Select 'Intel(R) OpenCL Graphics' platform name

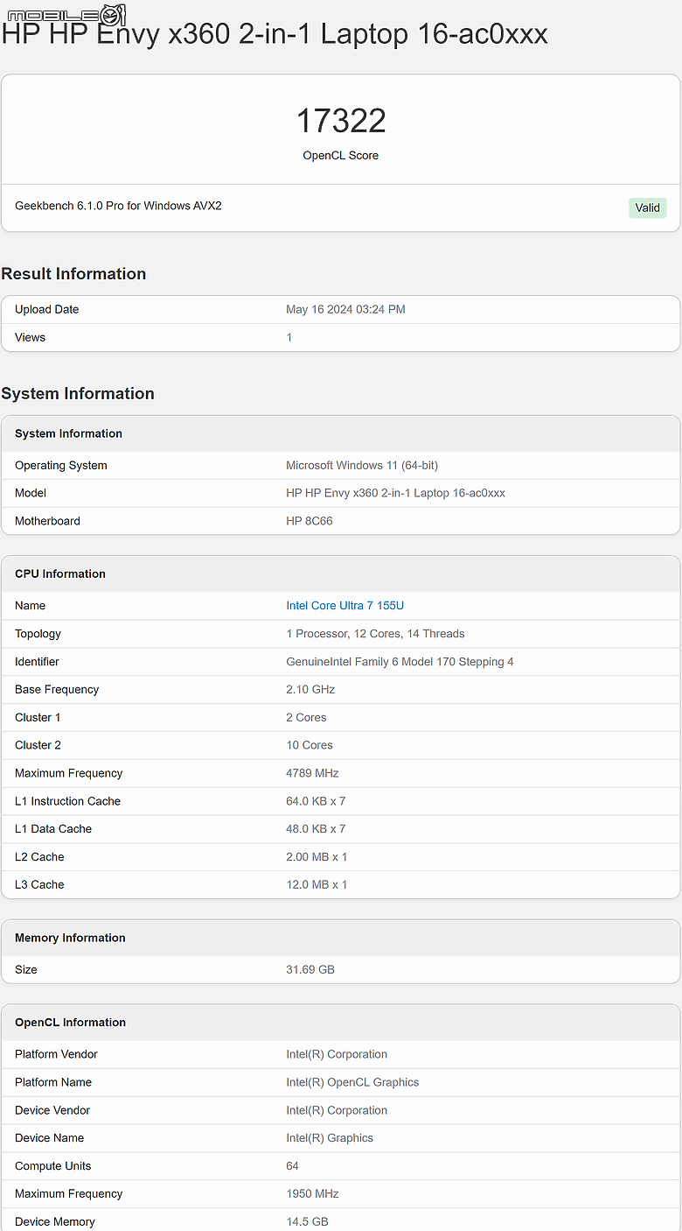[x=352, y=1083]
